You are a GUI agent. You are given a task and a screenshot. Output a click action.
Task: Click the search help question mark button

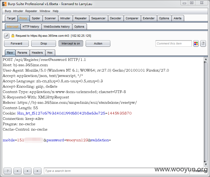coord(8,171)
